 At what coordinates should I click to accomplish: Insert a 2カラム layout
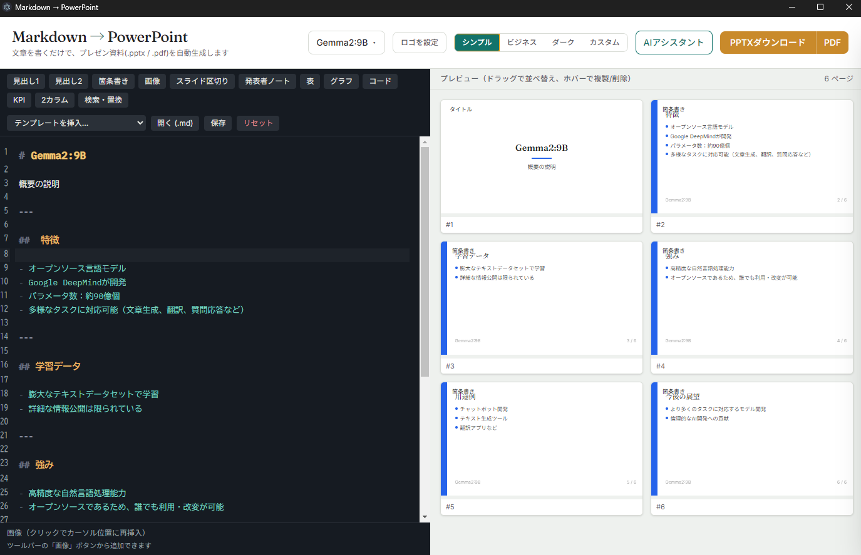point(55,100)
